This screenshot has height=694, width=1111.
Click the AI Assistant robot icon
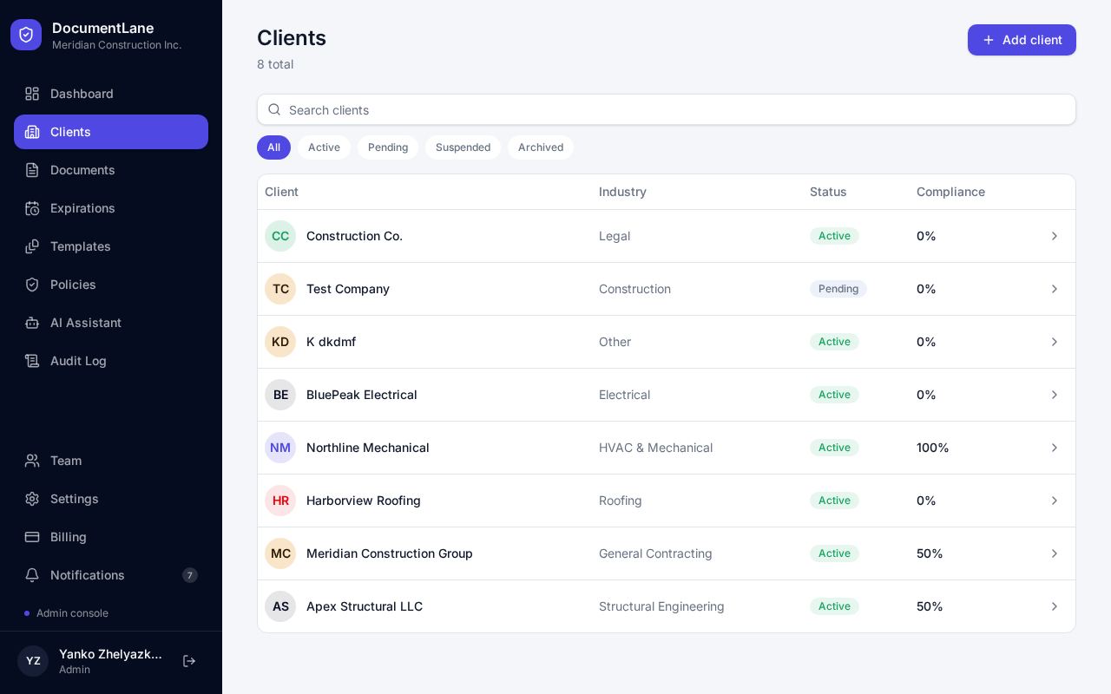[32, 323]
